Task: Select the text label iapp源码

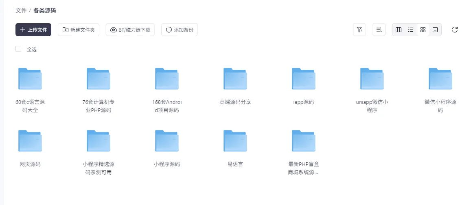Action: [304, 102]
